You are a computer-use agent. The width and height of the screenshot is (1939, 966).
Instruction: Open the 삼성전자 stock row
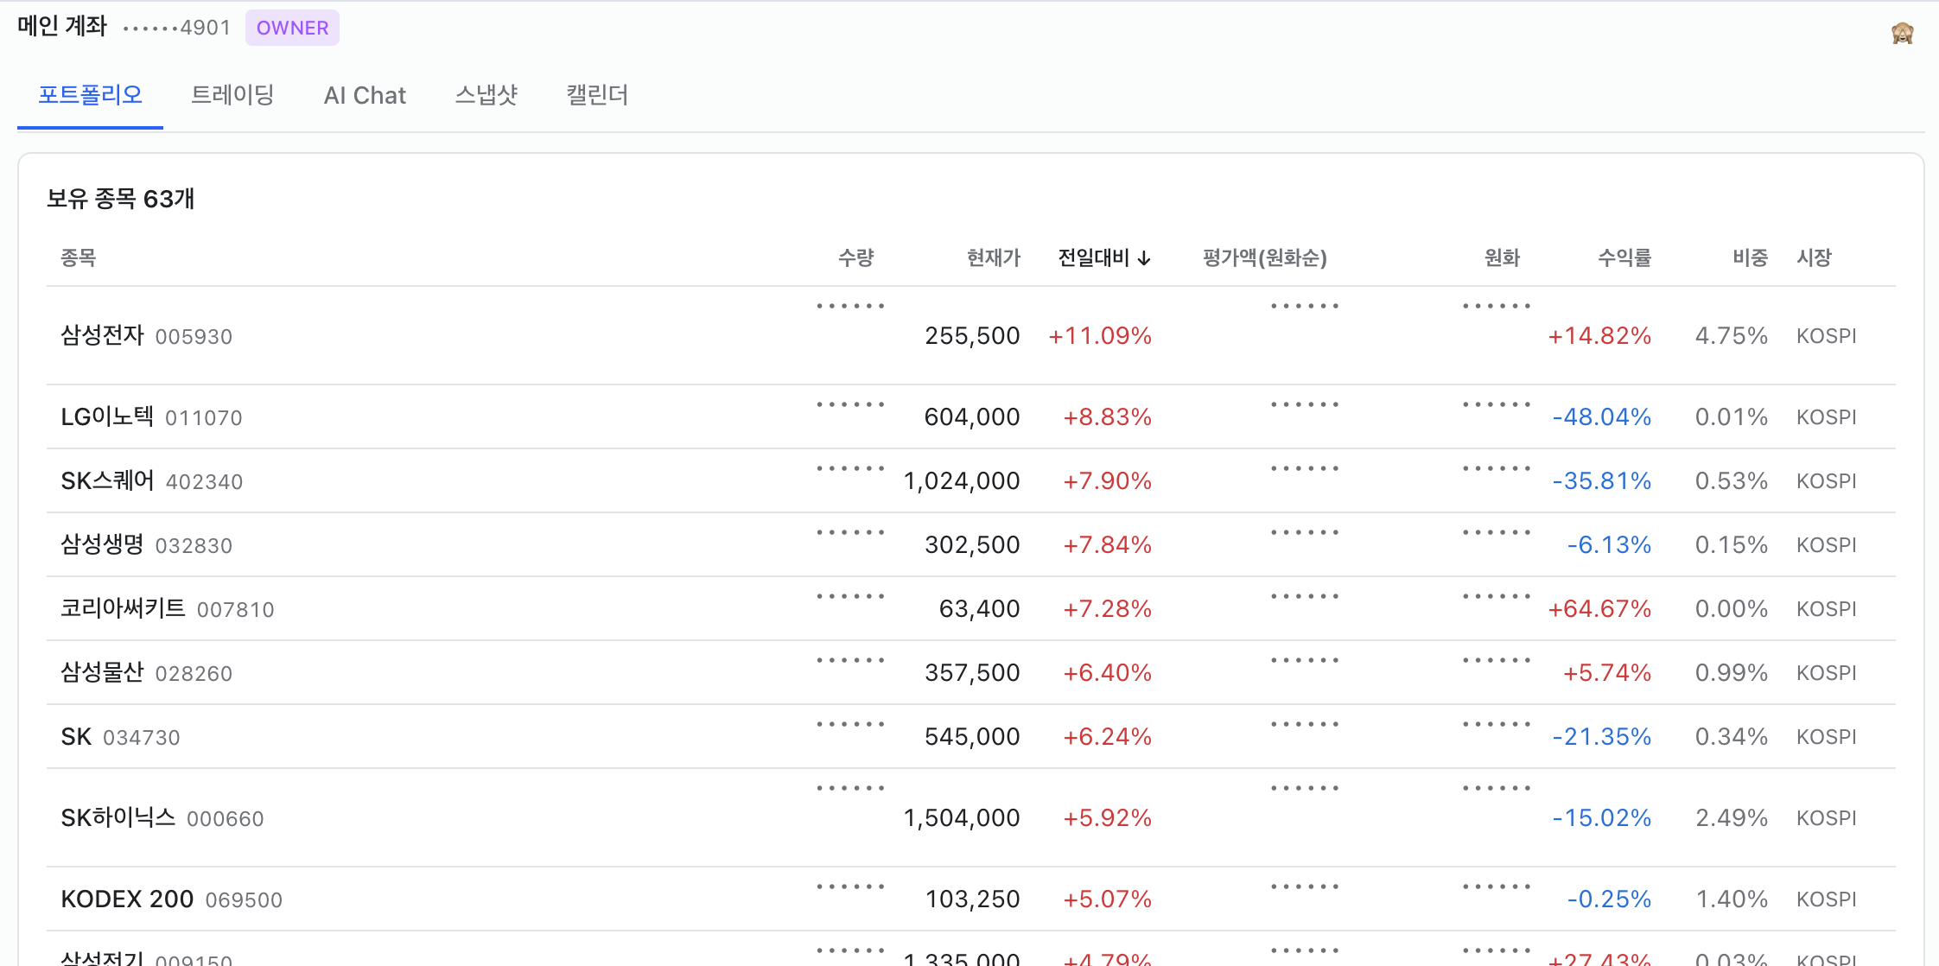[971, 335]
